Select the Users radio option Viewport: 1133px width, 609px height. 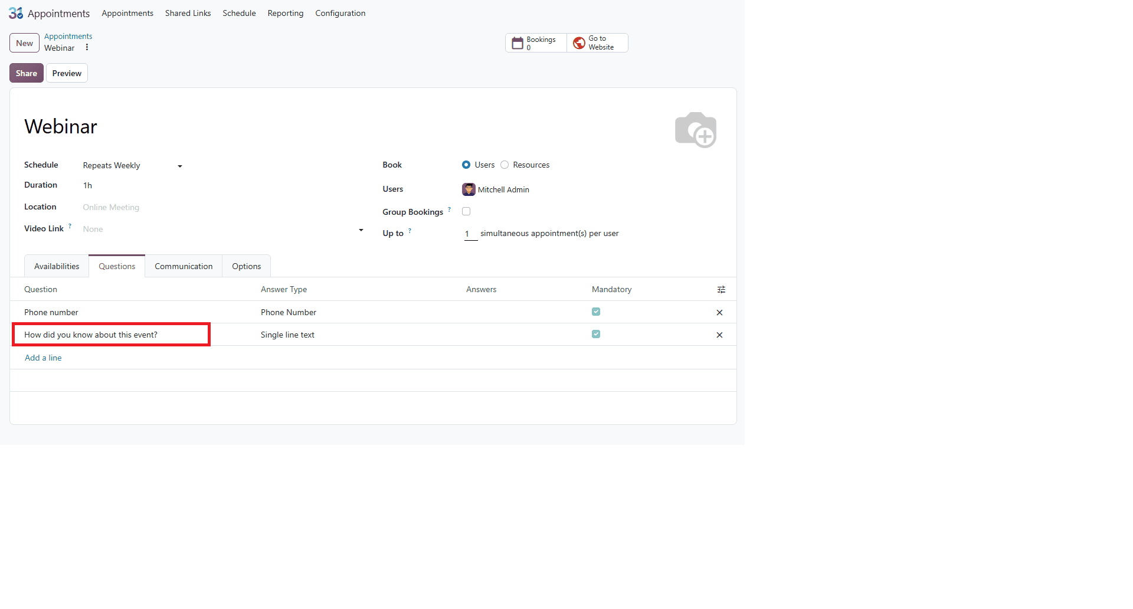click(x=466, y=165)
